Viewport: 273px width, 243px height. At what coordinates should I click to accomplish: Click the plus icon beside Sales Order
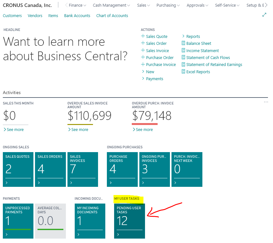click(x=143, y=43)
